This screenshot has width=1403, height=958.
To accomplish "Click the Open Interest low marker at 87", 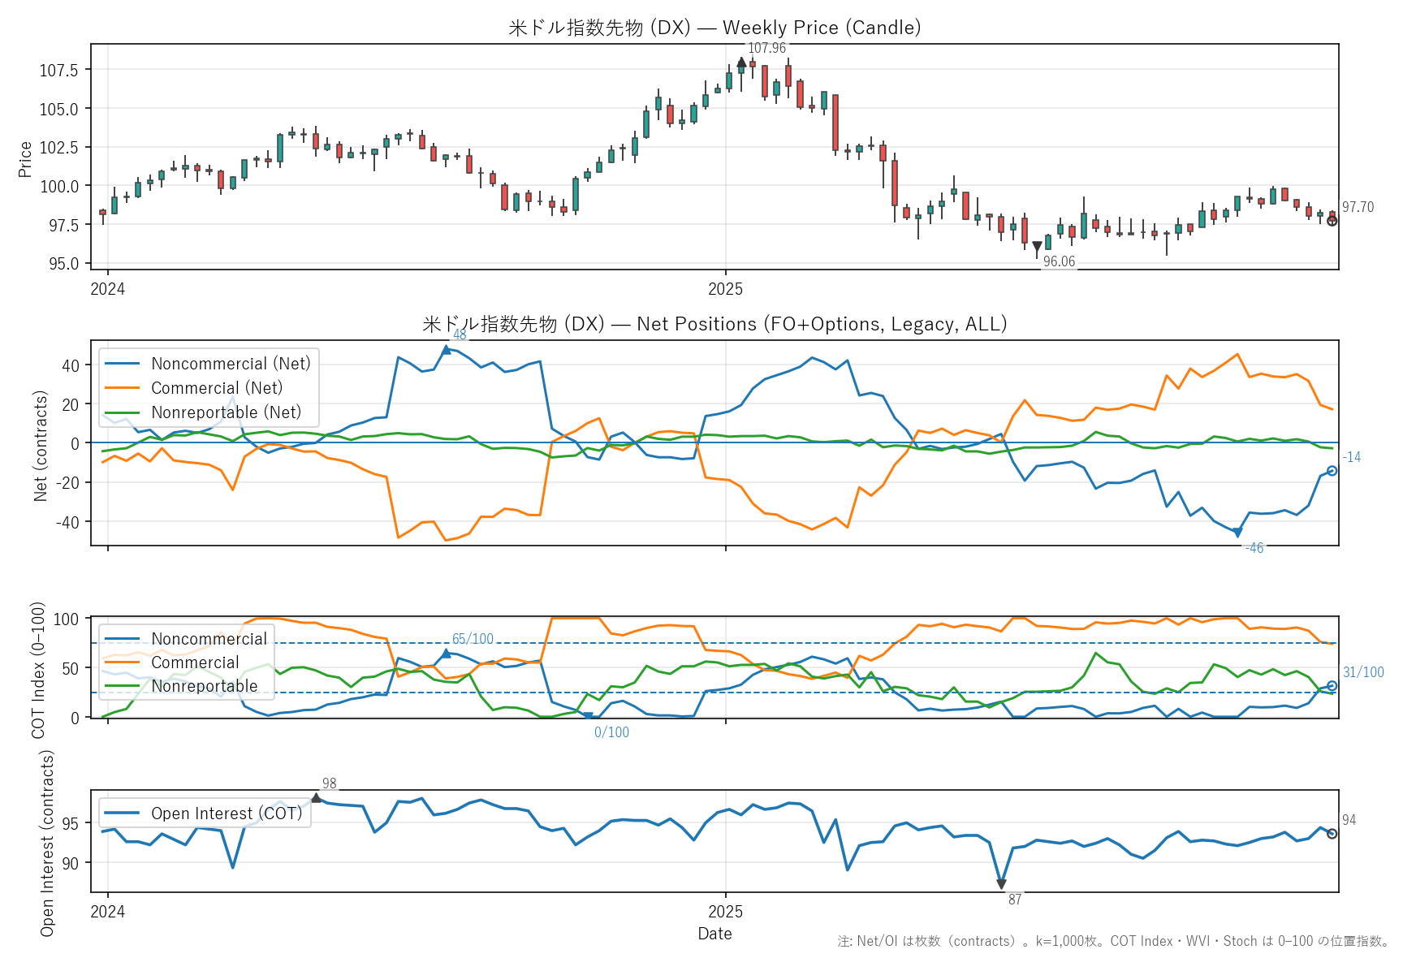I will coord(1001,884).
